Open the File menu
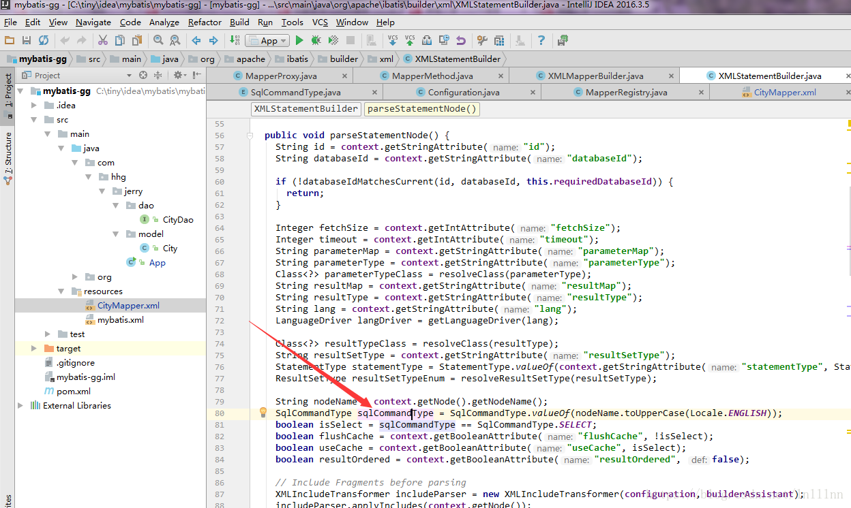The width and height of the screenshot is (851, 508). tap(10, 22)
